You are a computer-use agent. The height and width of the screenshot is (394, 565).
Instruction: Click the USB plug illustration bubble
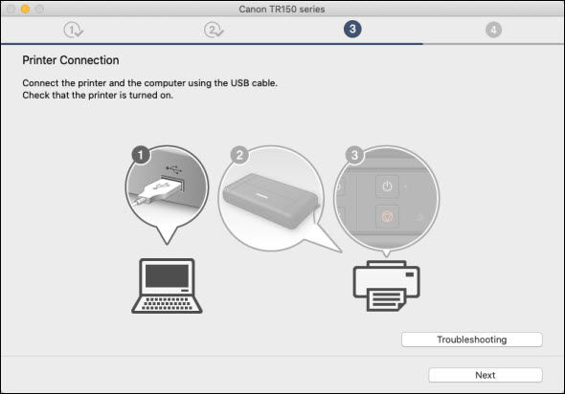coord(167,194)
